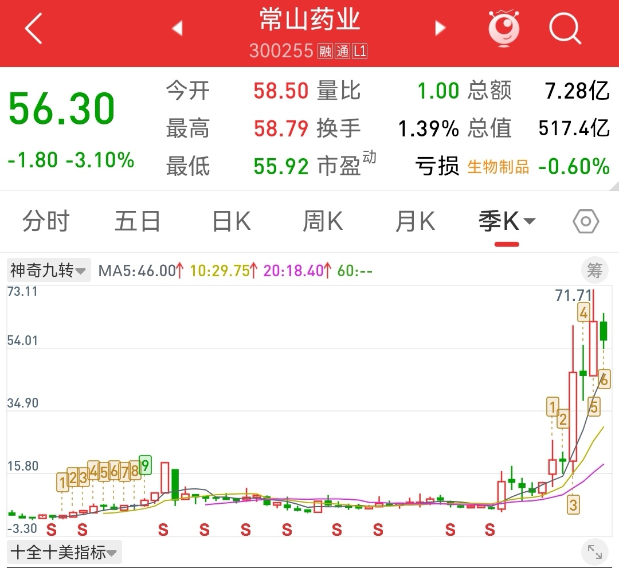Tap the L1 level badge
Image resolution: width=619 pixels, height=568 pixels.
coord(360,52)
